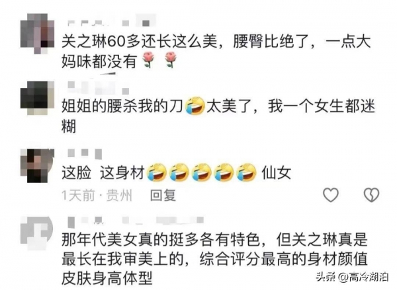Open blurred username above 姐姐的腰 comment
397x290 pixels.
tap(98, 88)
